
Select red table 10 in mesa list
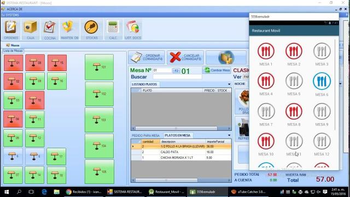pos(35,100)
